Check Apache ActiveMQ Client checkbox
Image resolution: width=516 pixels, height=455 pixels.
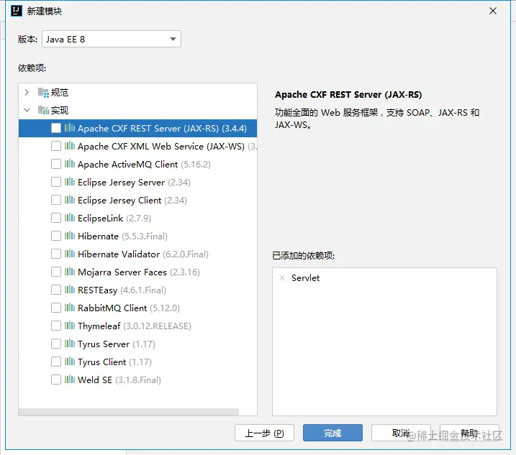pos(56,164)
